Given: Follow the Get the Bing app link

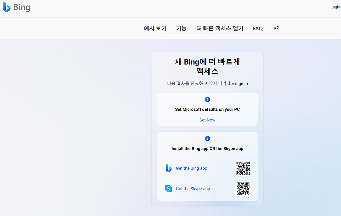Looking at the screenshot, I should click(192, 168).
